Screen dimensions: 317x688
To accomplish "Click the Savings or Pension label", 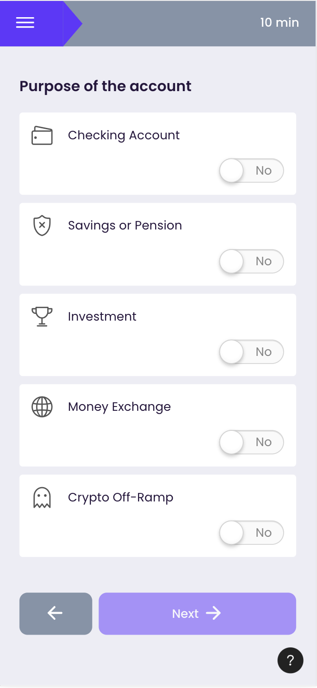I will click(125, 226).
